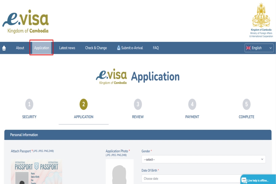Click the Live help is offline button
Viewport: 276px width, 184px height.
(258, 179)
